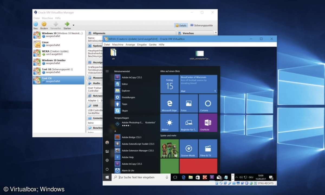The width and height of the screenshot is (325, 195).
Task: Open the Groove-Musik tile
Action: [x=189, y=149]
